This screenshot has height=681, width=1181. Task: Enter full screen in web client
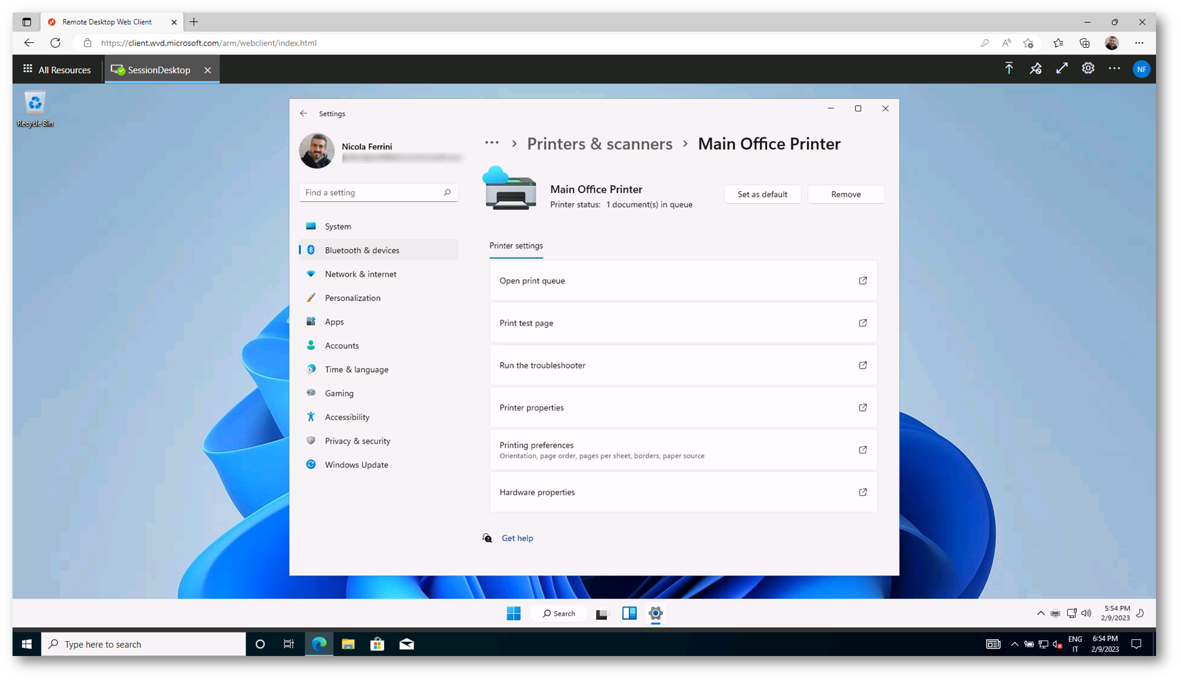pos(1061,68)
